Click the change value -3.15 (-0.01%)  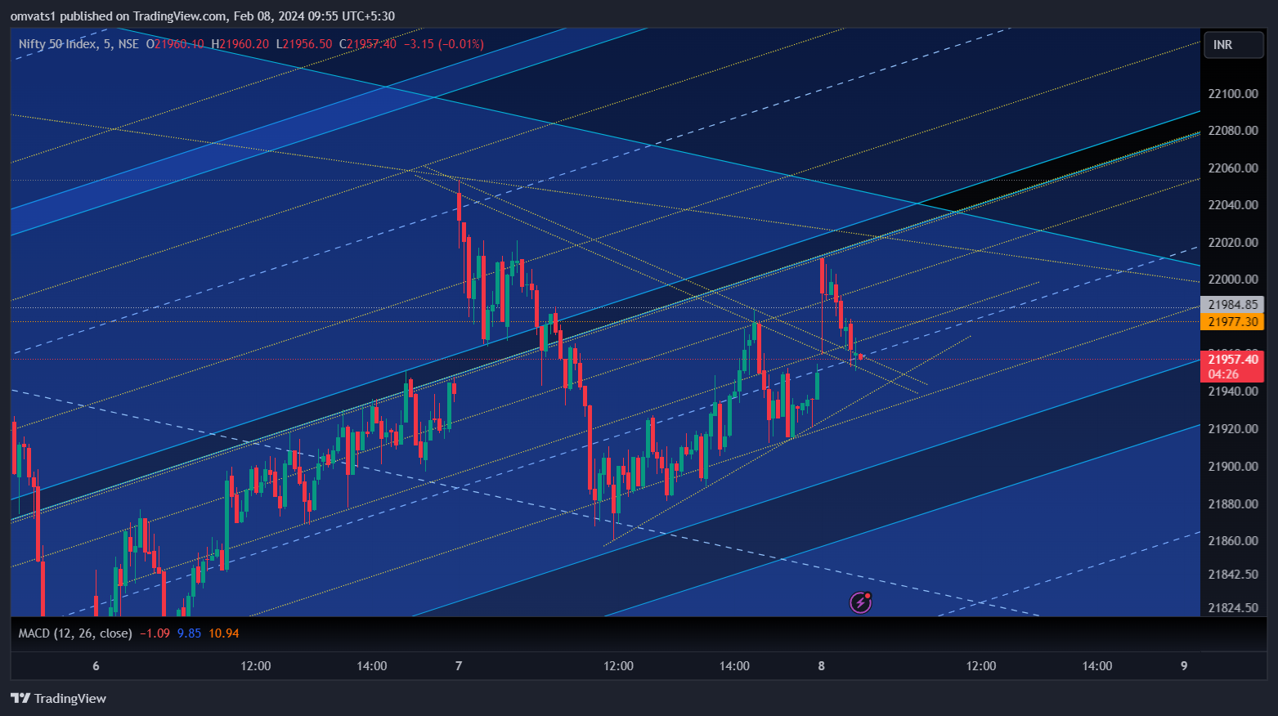[443, 44]
